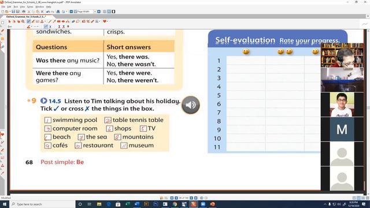Click the Windows Start button
This screenshot has width=370, height=208.
[x=4, y=204]
